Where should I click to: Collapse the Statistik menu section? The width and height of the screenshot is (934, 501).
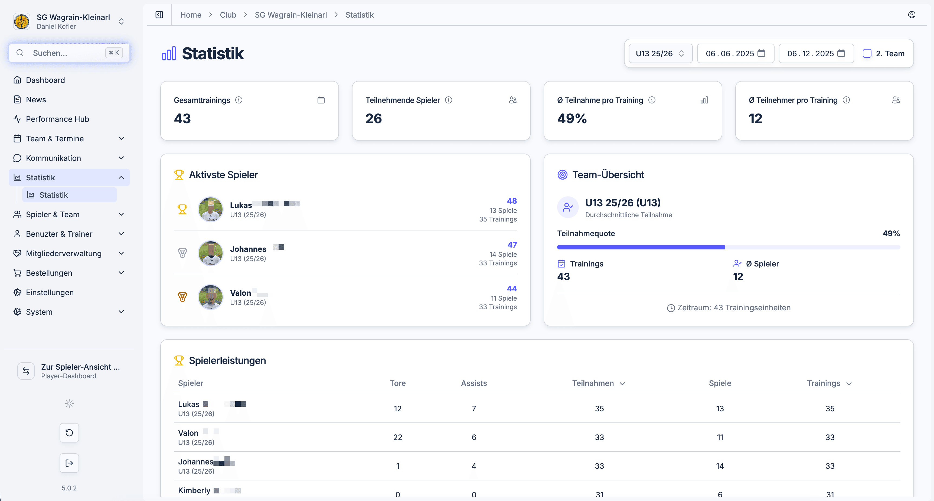click(69, 178)
